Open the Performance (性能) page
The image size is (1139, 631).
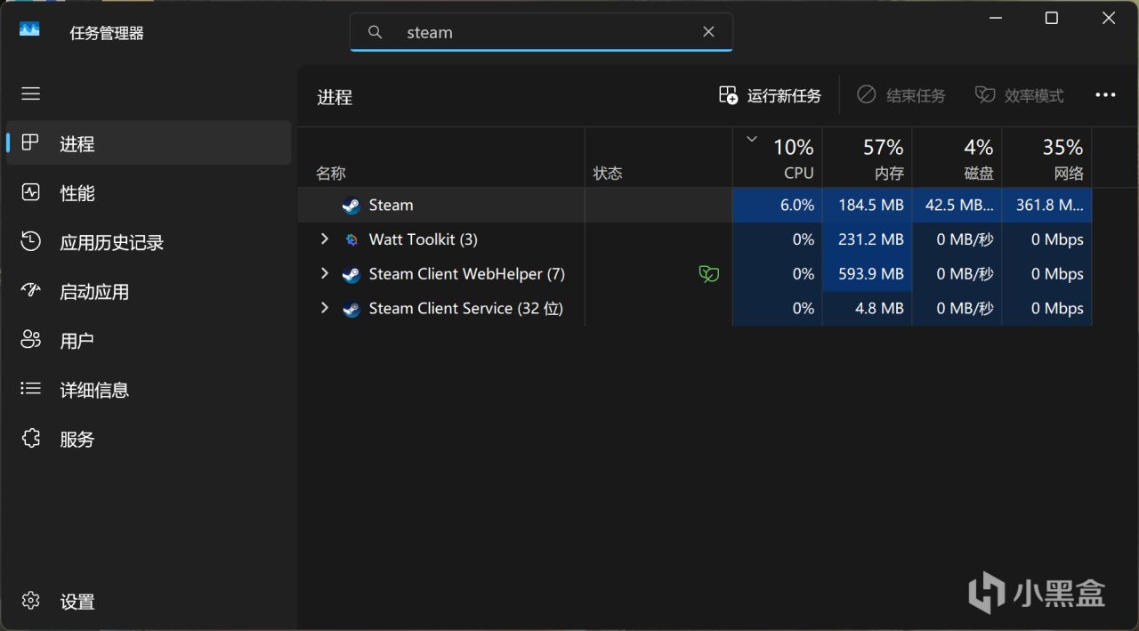[77, 193]
